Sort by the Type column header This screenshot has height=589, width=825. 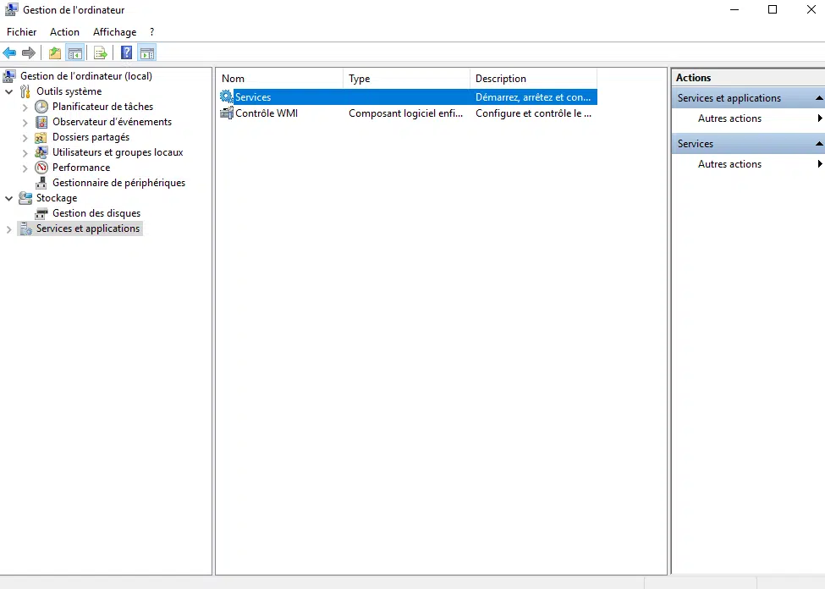click(x=407, y=79)
